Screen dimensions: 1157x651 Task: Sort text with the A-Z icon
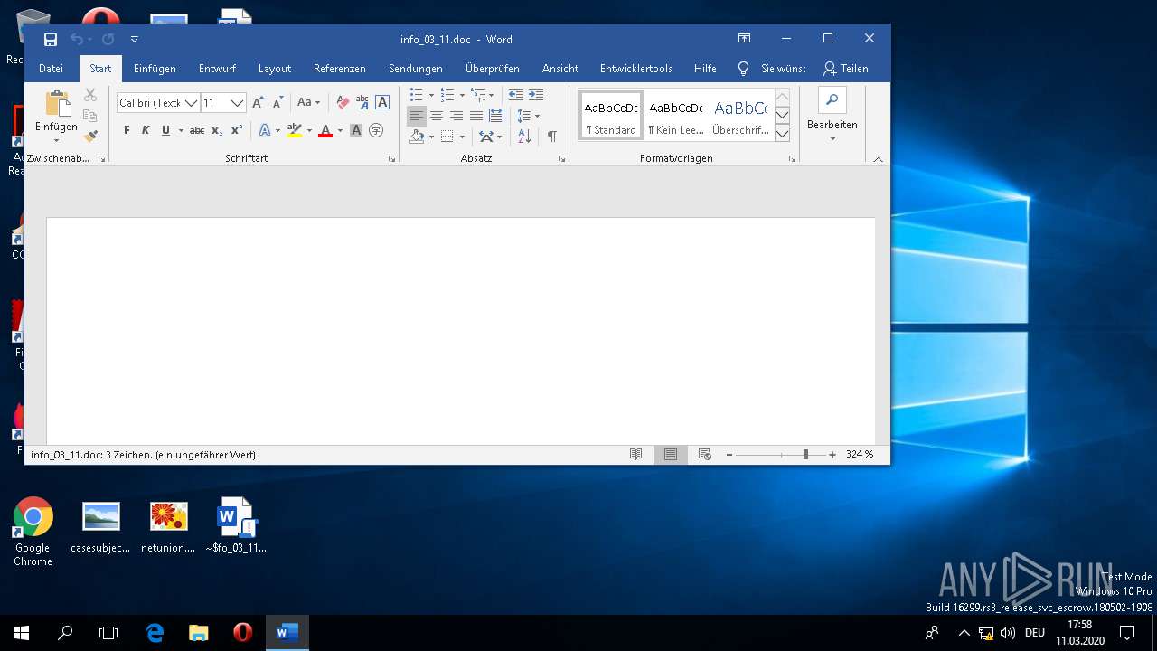click(525, 137)
